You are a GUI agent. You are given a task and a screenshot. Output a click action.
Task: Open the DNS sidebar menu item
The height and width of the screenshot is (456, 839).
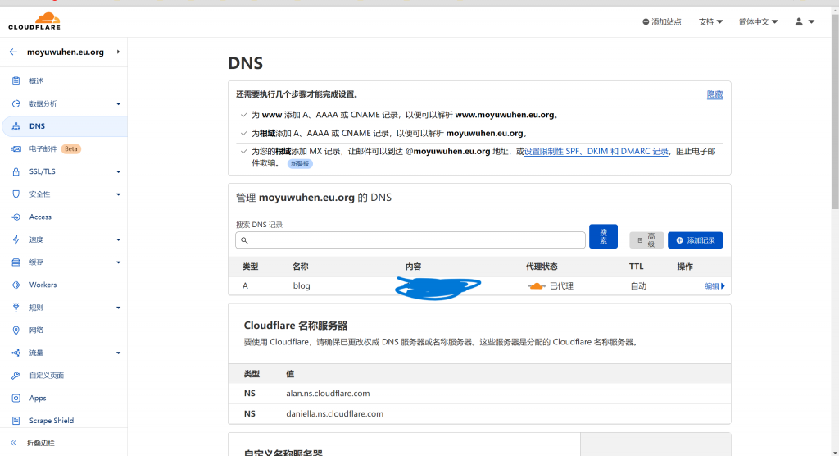[65, 126]
